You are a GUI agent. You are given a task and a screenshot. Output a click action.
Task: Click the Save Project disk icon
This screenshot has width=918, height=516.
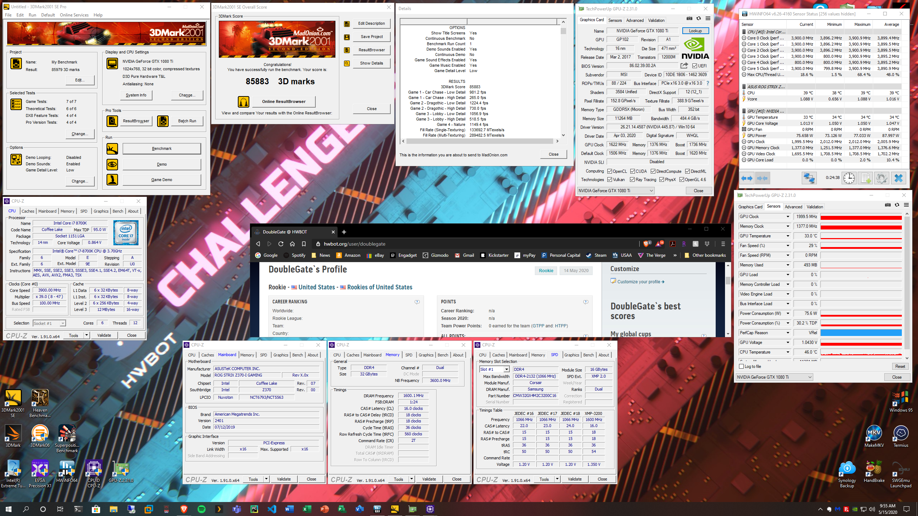click(347, 37)
